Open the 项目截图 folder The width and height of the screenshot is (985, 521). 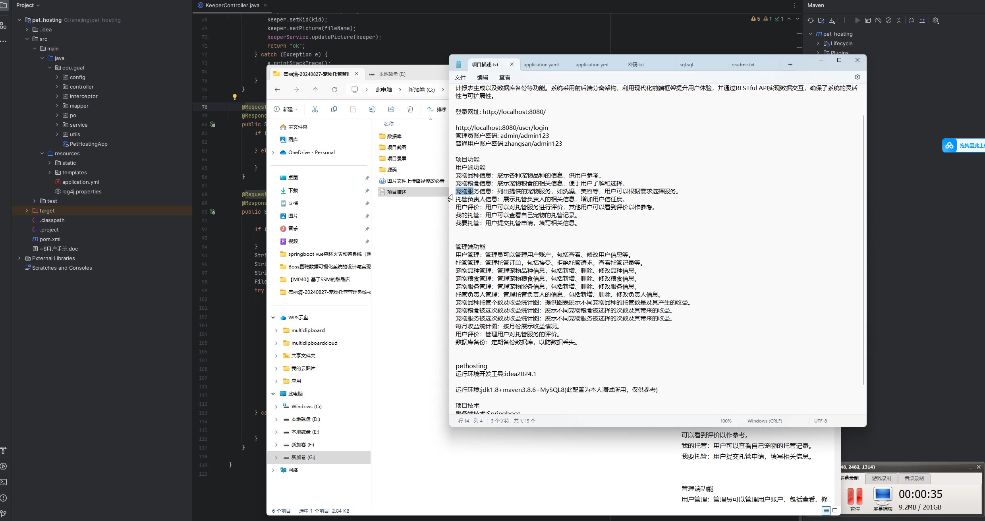pyautogui.click(x=396, y=147)
